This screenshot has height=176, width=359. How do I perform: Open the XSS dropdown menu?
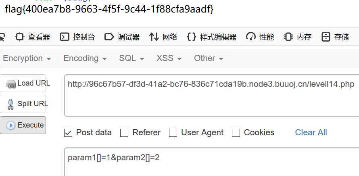coord(169,58)
